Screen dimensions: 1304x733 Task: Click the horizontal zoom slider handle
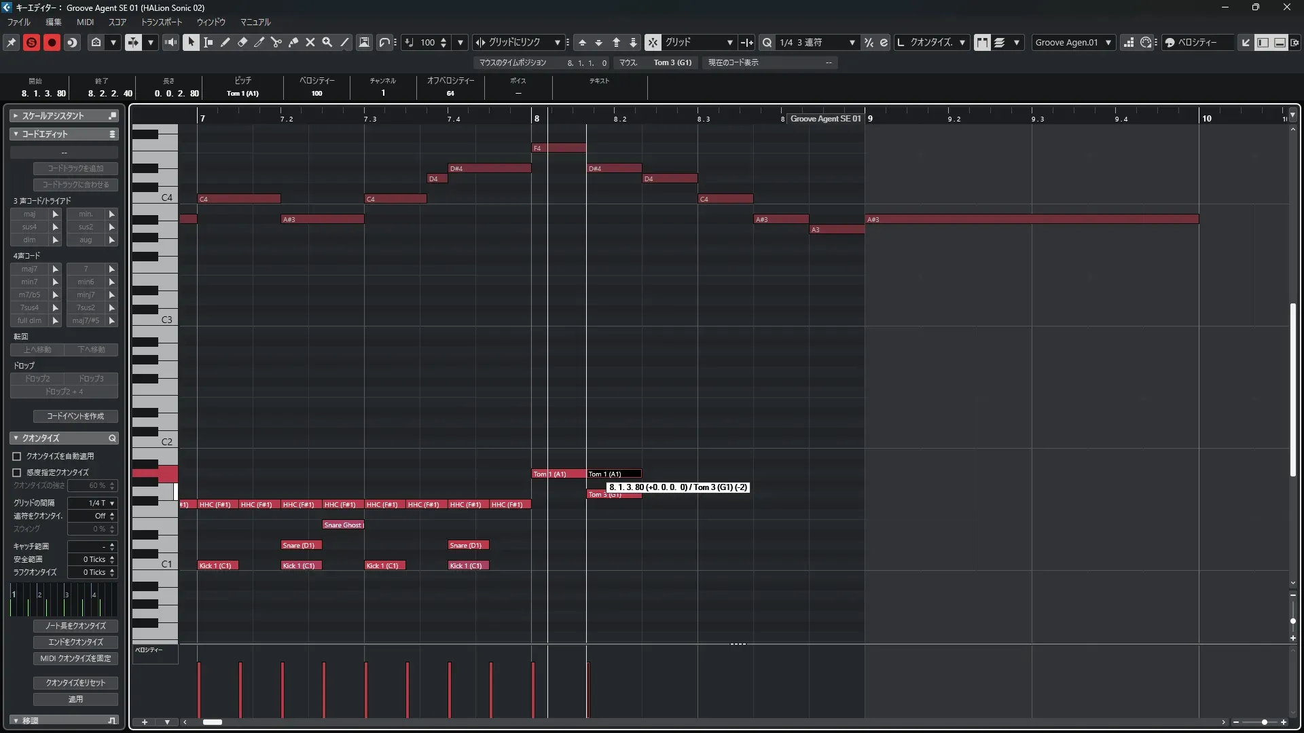pos(1264,722)
